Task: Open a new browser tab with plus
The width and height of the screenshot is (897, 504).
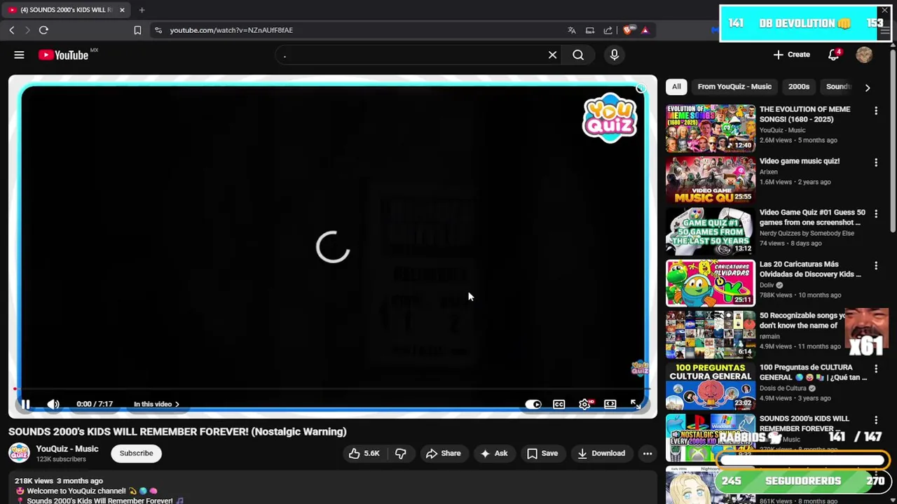Action: (x=142, y=10)
